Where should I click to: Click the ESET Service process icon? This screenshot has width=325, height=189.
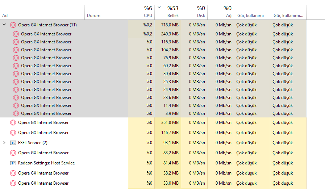pyautogui.click(x=13, y=143)
